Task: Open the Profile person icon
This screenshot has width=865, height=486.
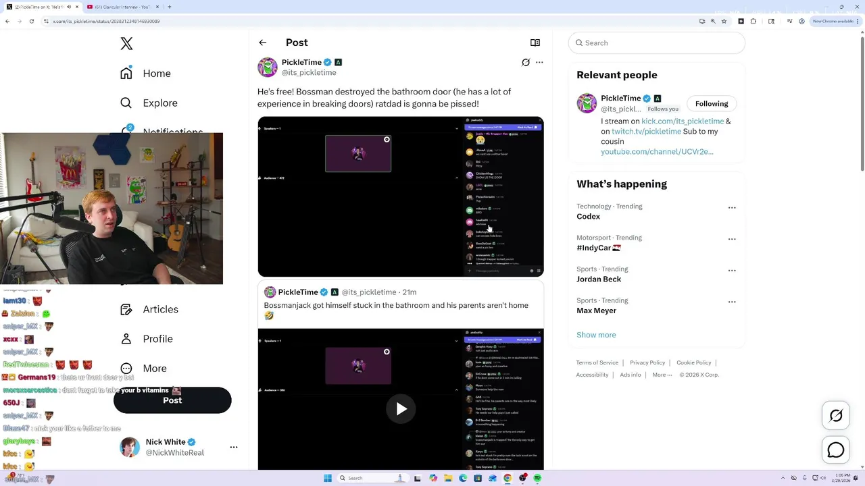Action: click(x=126, y=339)
